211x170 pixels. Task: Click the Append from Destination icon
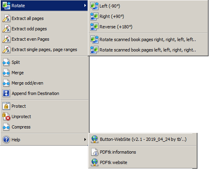tap(6, 93)
